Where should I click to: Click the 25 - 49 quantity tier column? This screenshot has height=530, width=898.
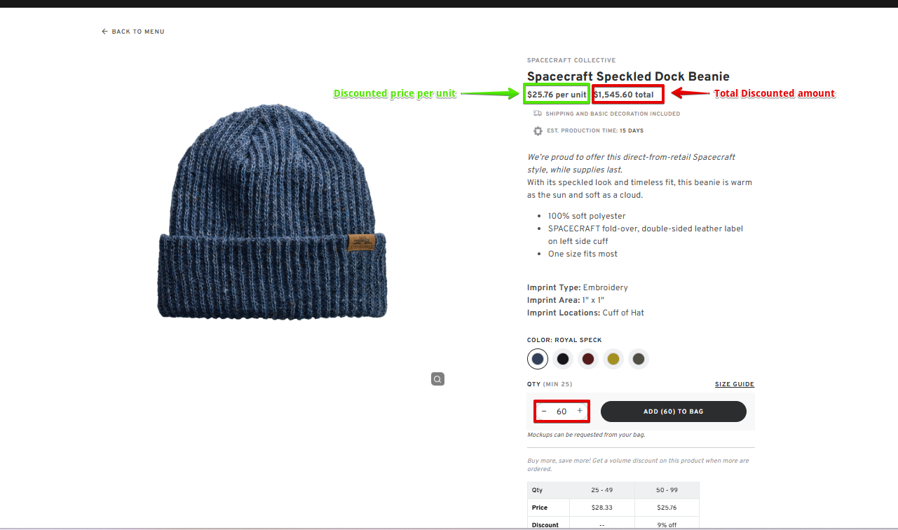tap(602, 490)
